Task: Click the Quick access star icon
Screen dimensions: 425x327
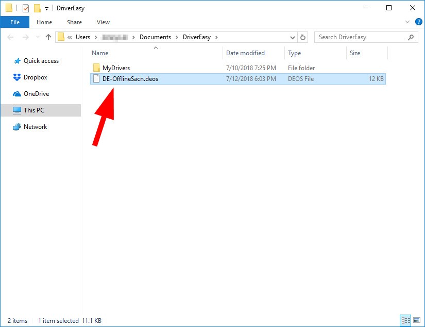Action: tap(18, 61)
